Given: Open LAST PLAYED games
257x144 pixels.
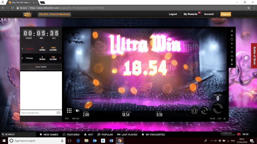Looking at the screenshot, I should click(x=127, y=135).
